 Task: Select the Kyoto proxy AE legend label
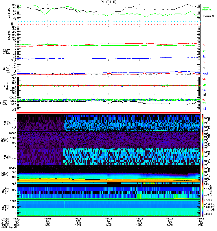206,9
